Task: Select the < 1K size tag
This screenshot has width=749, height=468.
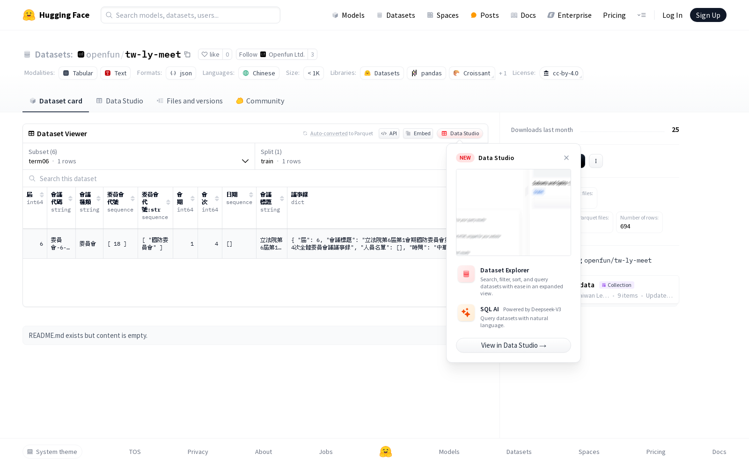Action: pyautogui.click(x=314, y=73)
